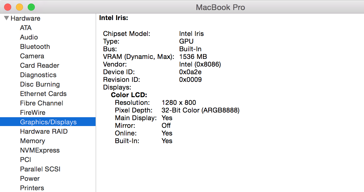Viewport: 364px width, 192px height.
Task: Show Camera hardware information
Action: pos(32,56)
